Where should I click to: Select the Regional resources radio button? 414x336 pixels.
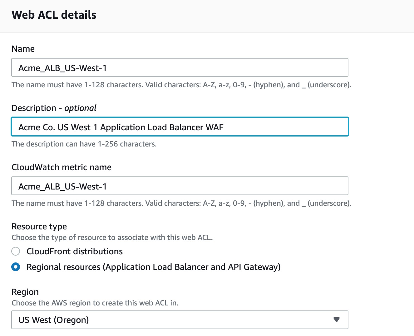16,267
